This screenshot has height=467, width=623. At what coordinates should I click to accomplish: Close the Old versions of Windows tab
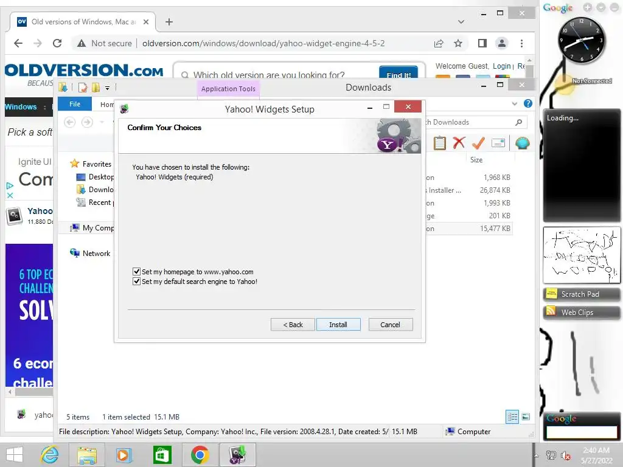(x=146, y=22)
